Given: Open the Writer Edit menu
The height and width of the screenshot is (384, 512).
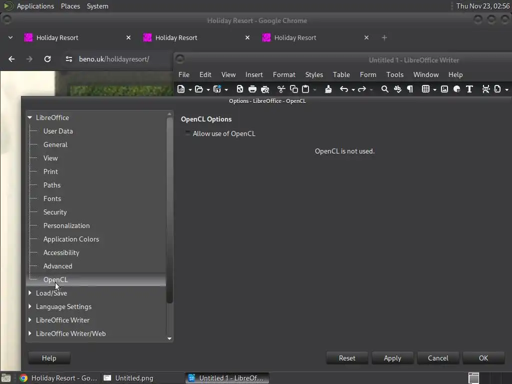Looking at the screenshot, I should [205, 75].
